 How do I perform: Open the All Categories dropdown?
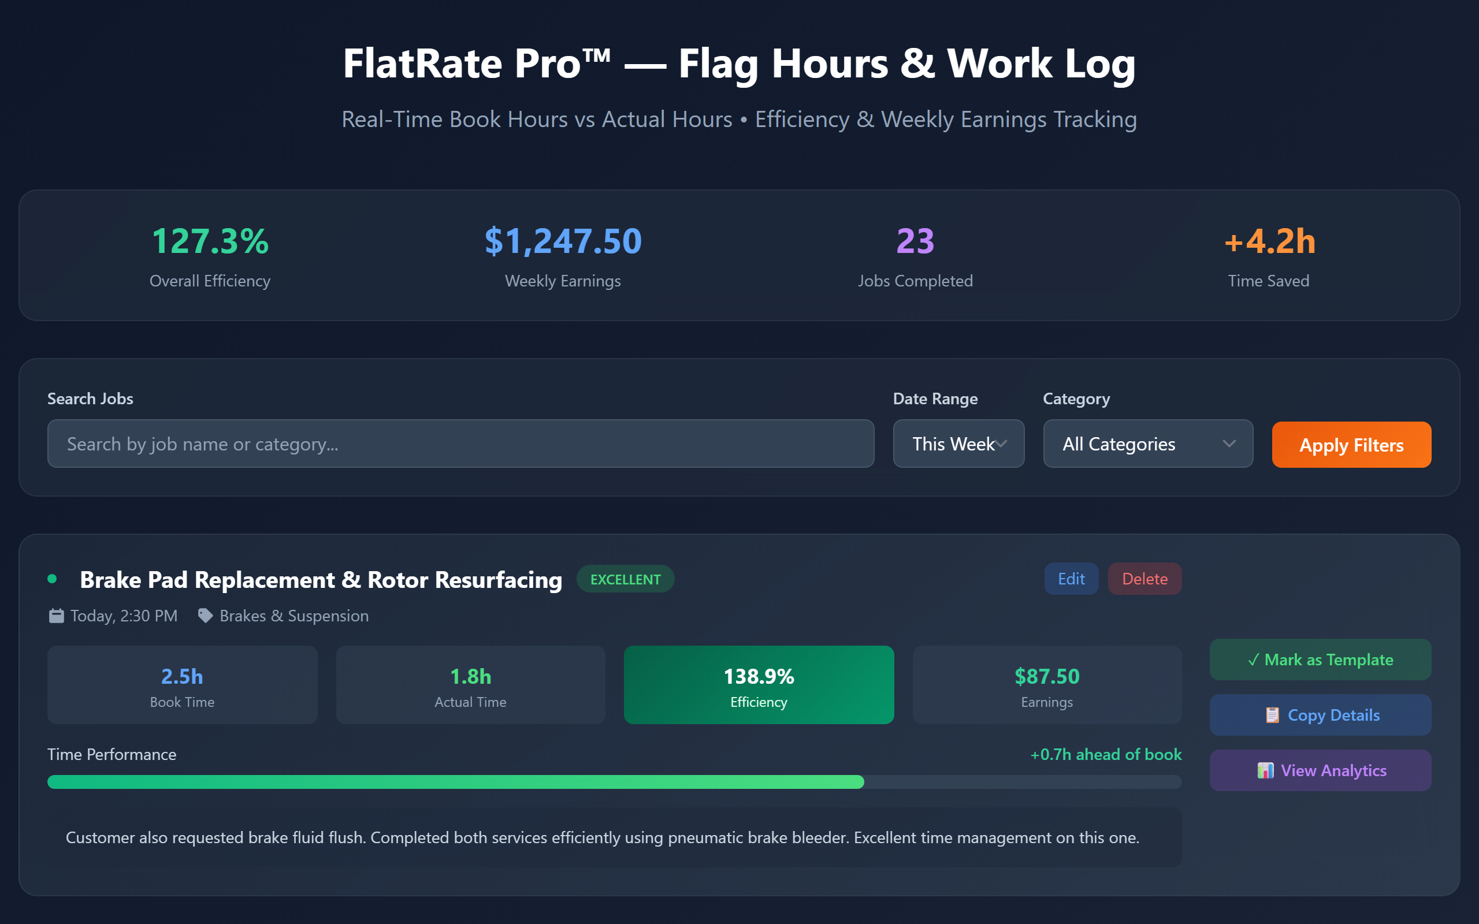coord(1148,444)
